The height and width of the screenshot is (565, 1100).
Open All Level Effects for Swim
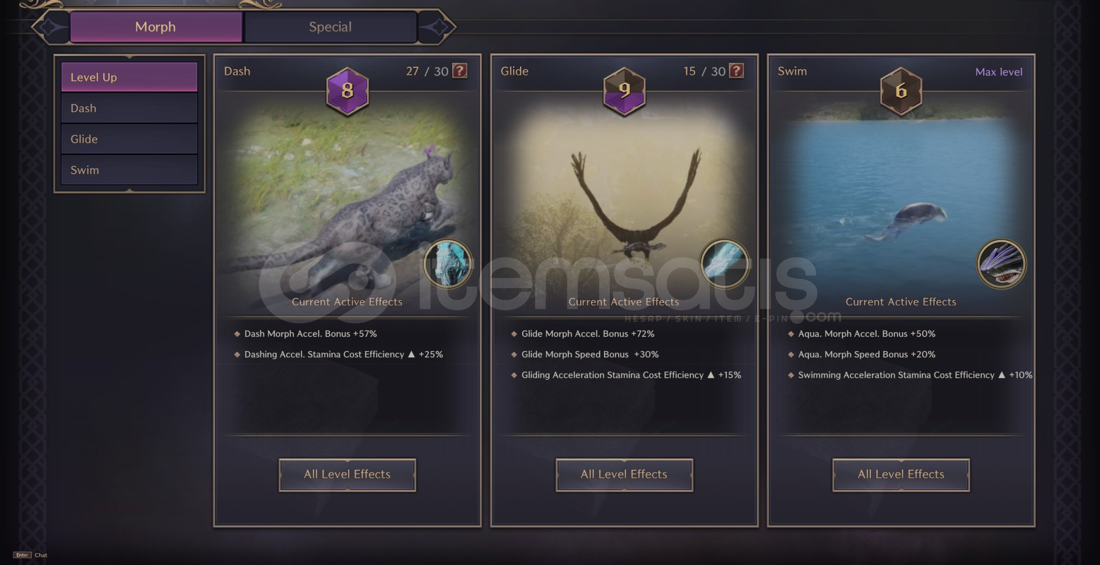(x=901, y=474)
